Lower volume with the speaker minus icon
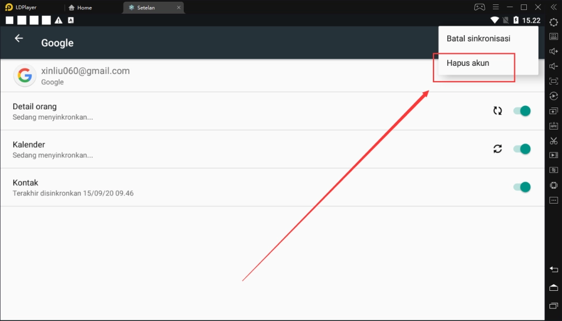562x321 pixels. tap(553, 66)
